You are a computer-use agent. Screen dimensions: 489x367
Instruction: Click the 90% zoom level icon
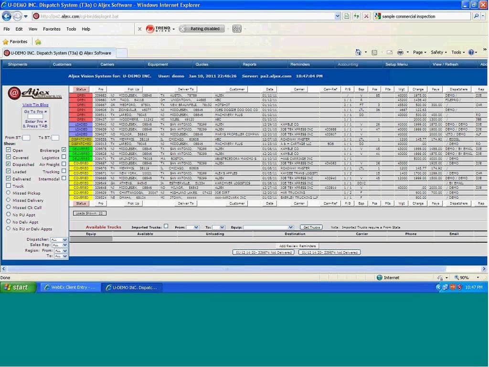pyautogui.click(x=457, y=278)
